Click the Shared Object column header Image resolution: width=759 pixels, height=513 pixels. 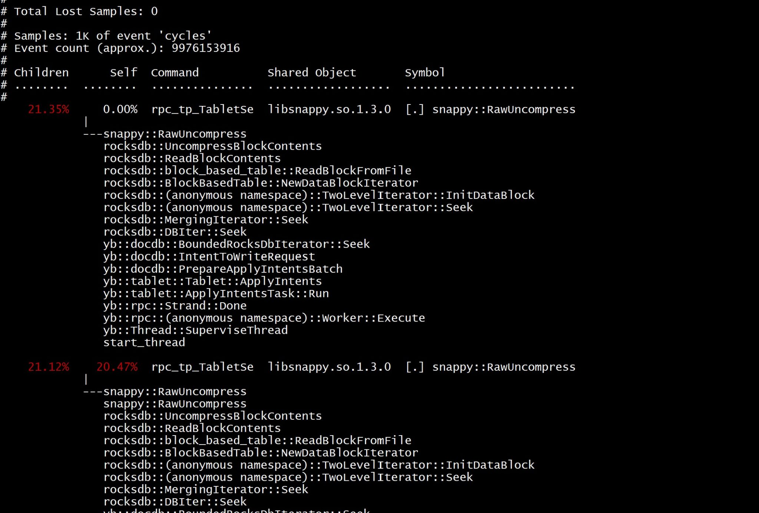[312, 72]
